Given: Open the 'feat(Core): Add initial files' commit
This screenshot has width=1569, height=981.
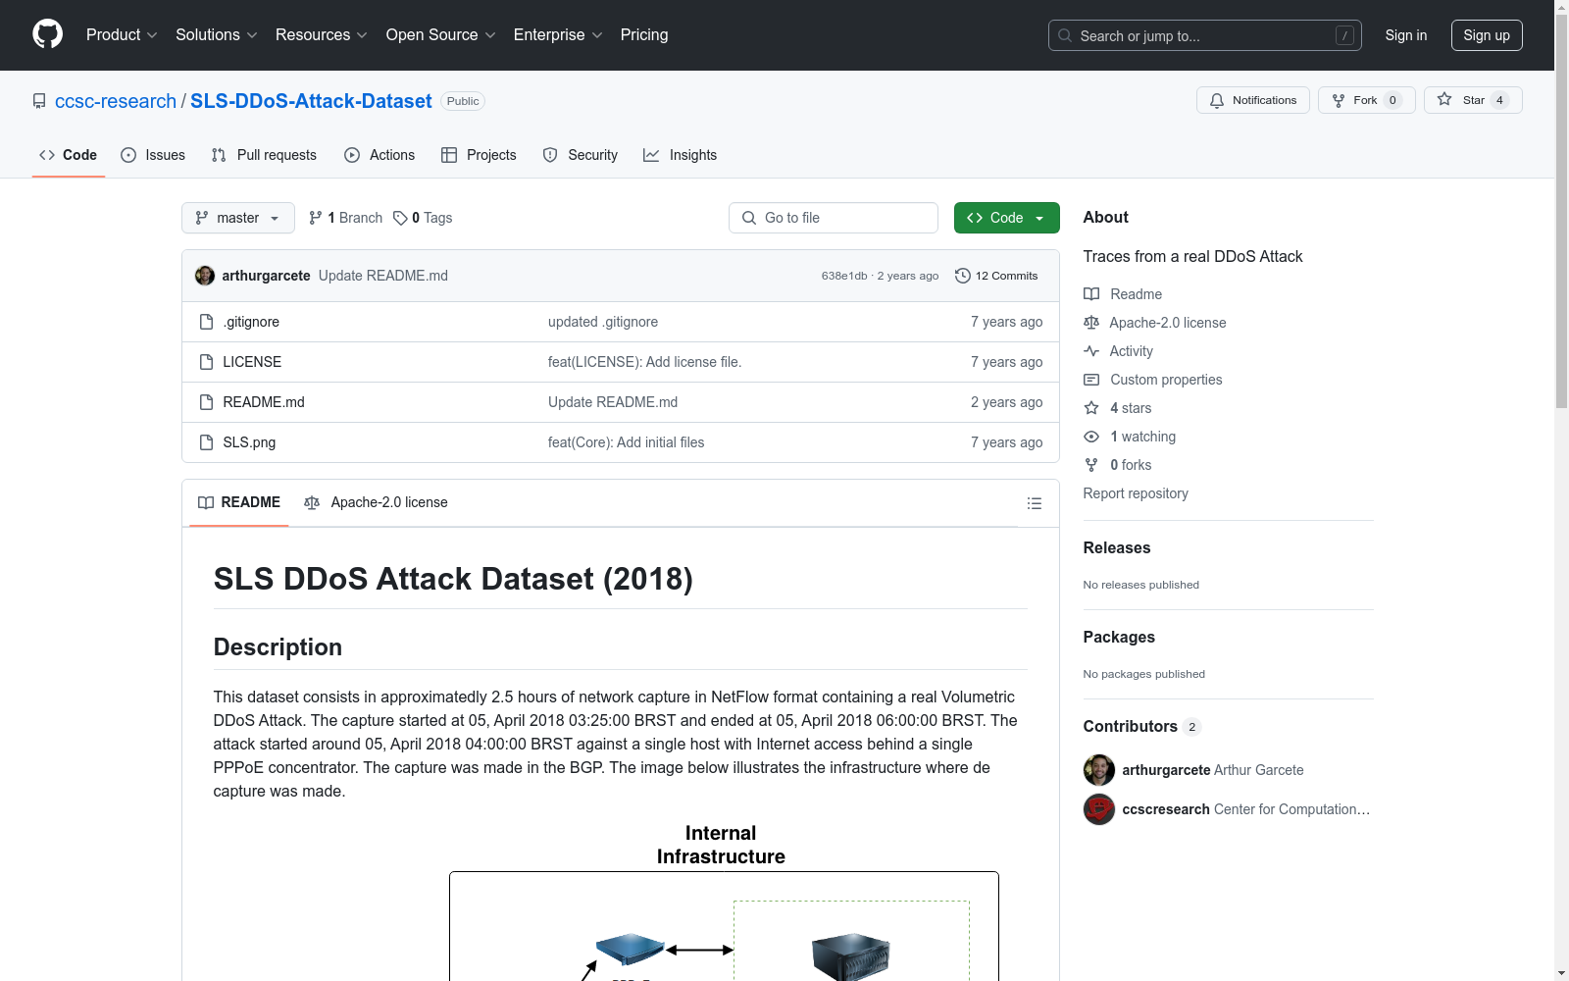Looking at the screenshot, I should tap(627, 442).
